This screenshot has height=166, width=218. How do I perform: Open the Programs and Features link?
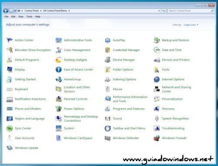coord(129,109)
